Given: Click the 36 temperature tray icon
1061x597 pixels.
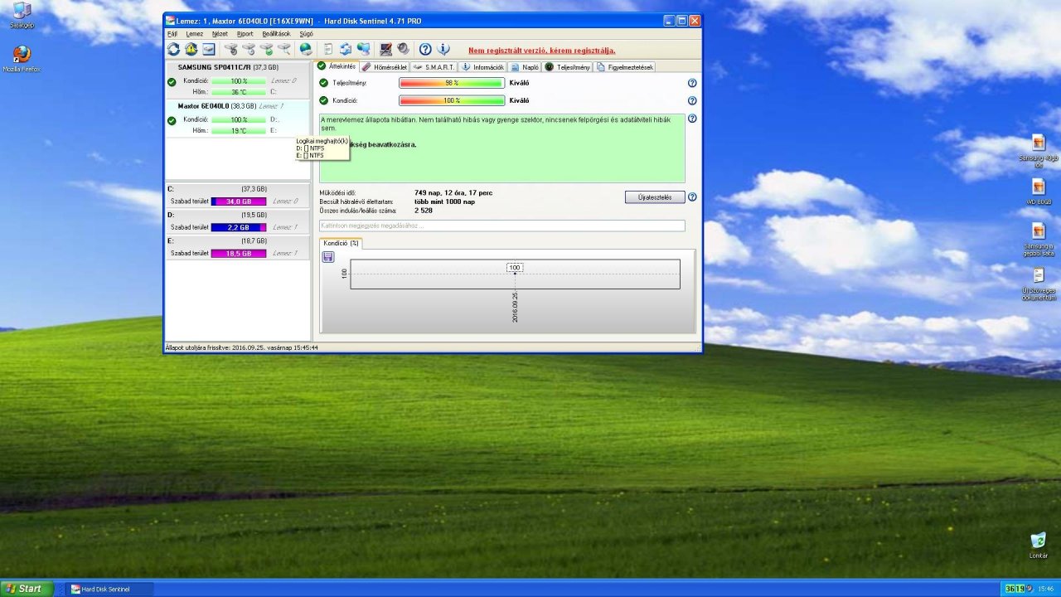Looking at the screenshot, I should [x=1010, y=589].
